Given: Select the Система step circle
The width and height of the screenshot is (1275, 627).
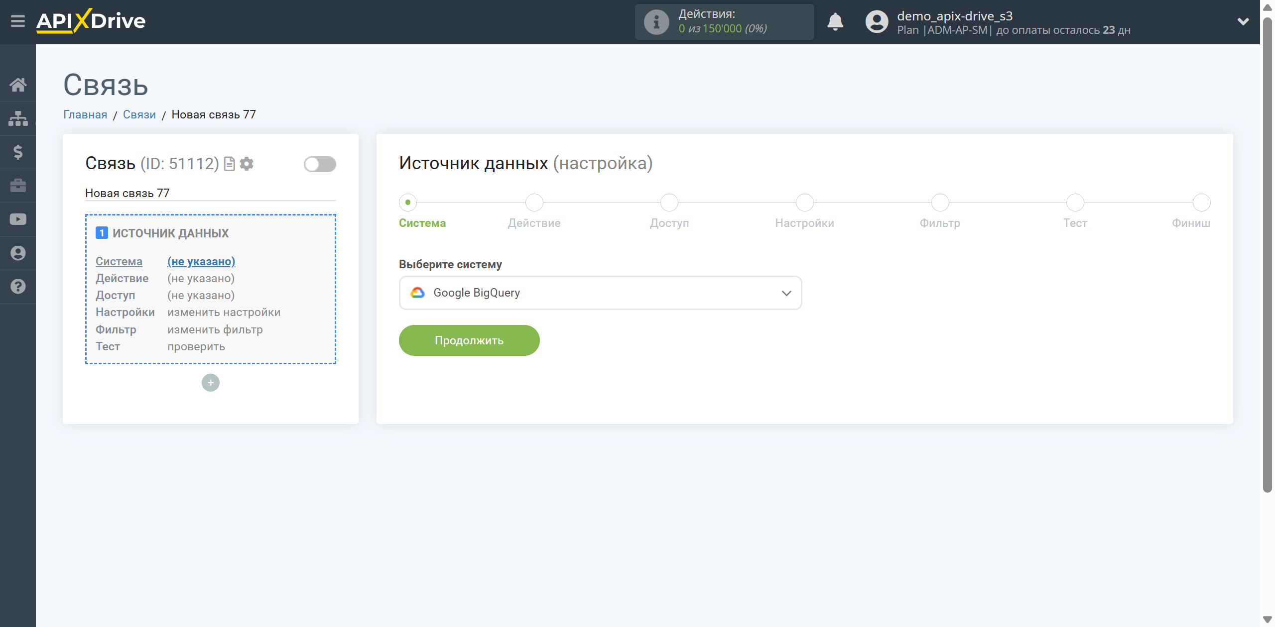Looking at the screenshot, I should click(x=408, y=202).
